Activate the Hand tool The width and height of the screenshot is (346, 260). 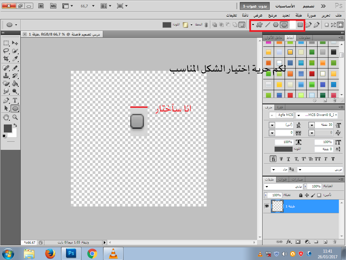[6, 117]
